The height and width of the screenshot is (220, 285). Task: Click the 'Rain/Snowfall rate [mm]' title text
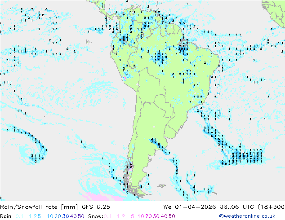point(39,207)
